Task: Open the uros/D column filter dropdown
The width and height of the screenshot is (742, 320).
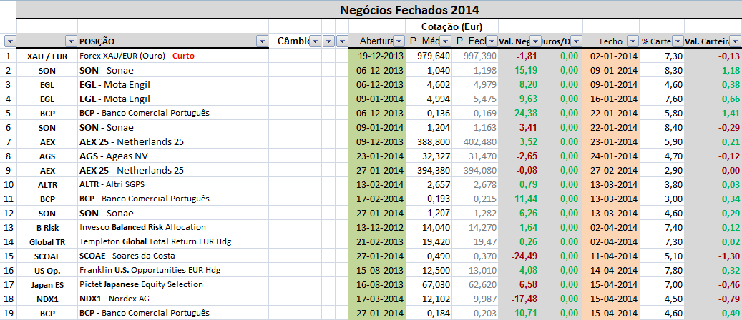Action: (x=577, y=41)
